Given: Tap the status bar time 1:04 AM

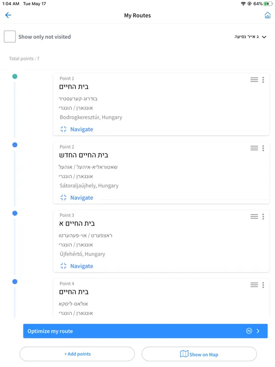Looking at the screenshot, I should click(x=11, y=4).
